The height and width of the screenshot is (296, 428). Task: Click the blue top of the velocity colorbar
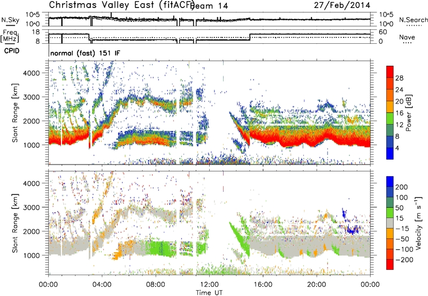[x=390, y=182]
